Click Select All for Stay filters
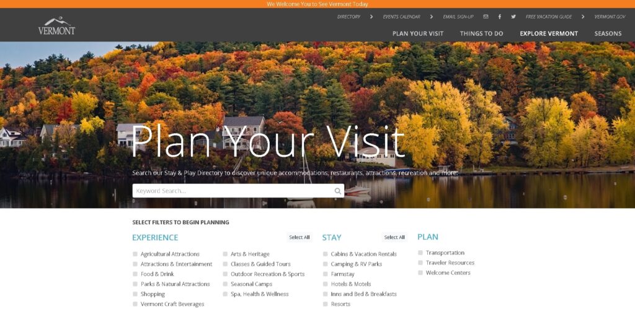 (394, 237)
